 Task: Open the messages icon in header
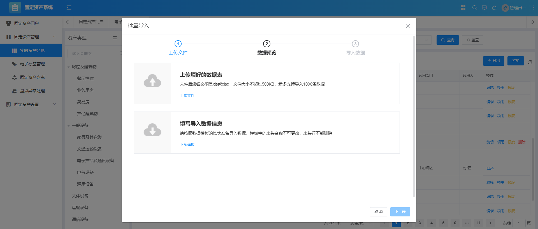484,8
